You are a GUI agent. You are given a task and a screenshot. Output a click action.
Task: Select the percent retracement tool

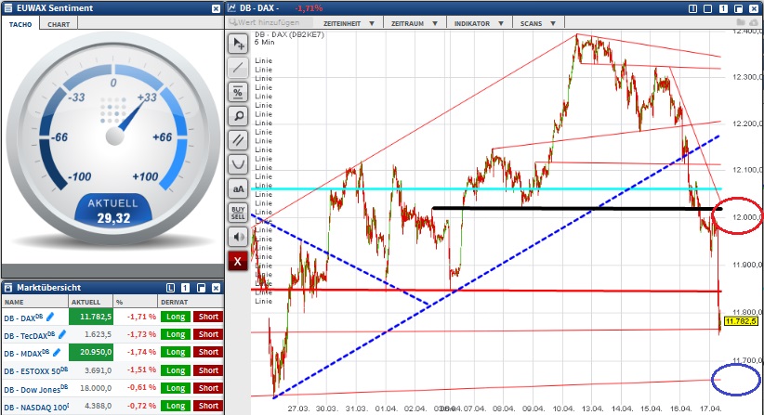click(238, 92)
